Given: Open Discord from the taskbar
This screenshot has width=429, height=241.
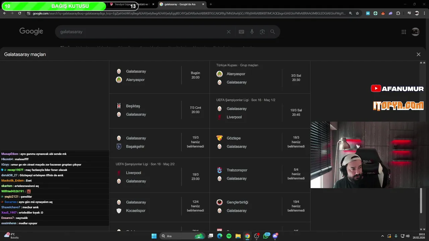Looking at the screenshot, I should (275, 236).
